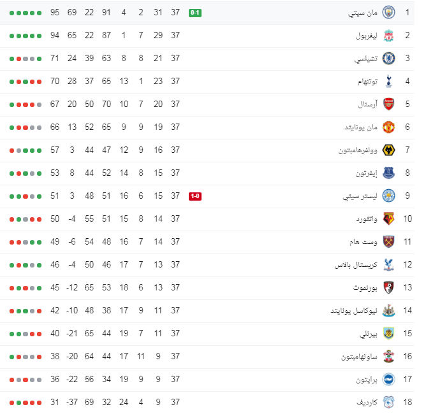Click the Everton club crest

pos(388,173)
